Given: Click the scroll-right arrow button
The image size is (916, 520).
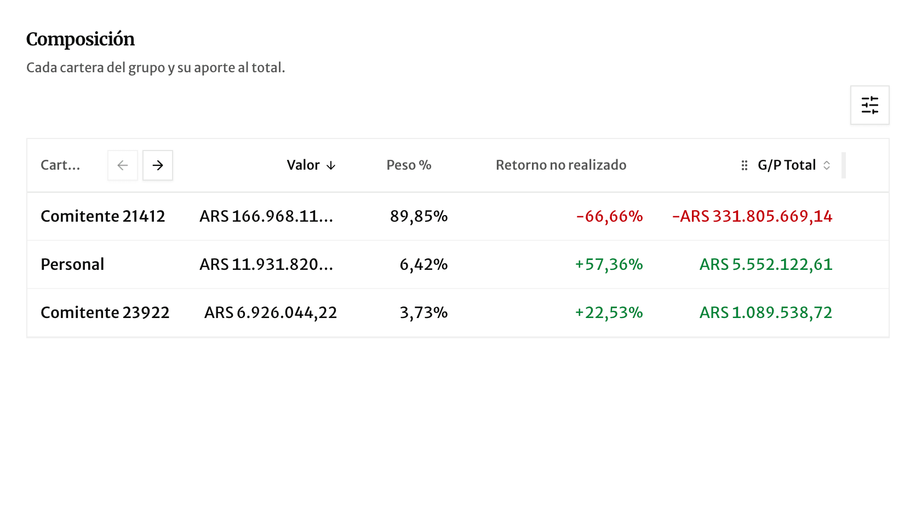Looking at the screenshot, I should (x=158, y=165).
